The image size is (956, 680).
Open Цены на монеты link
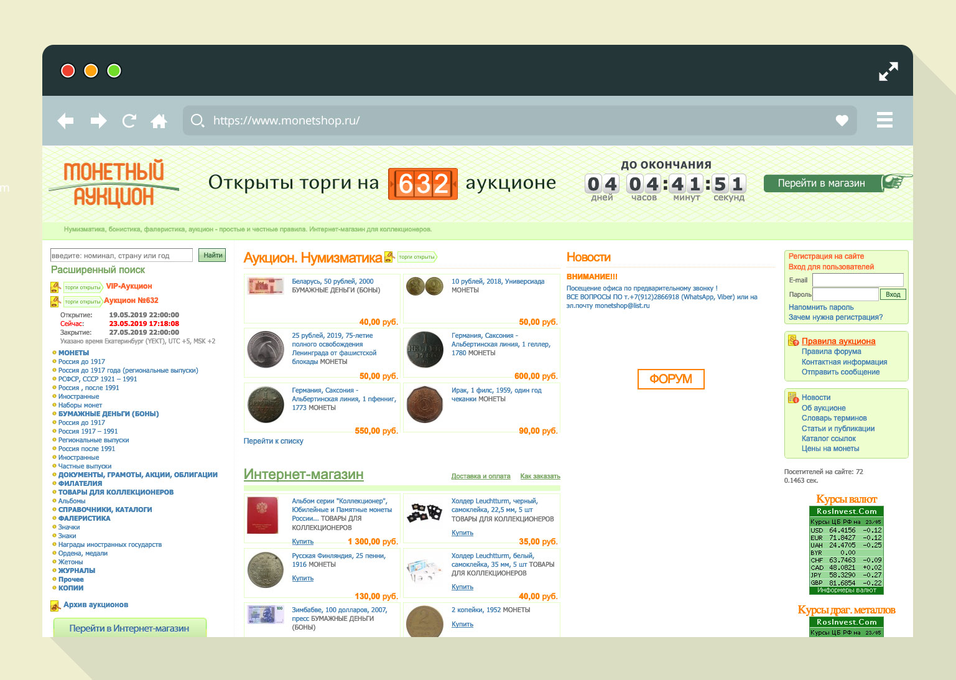(830, 449)
